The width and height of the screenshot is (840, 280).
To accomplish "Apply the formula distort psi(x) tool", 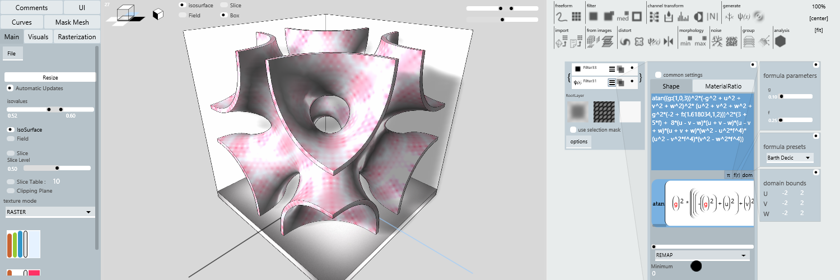I will [654, 41].
